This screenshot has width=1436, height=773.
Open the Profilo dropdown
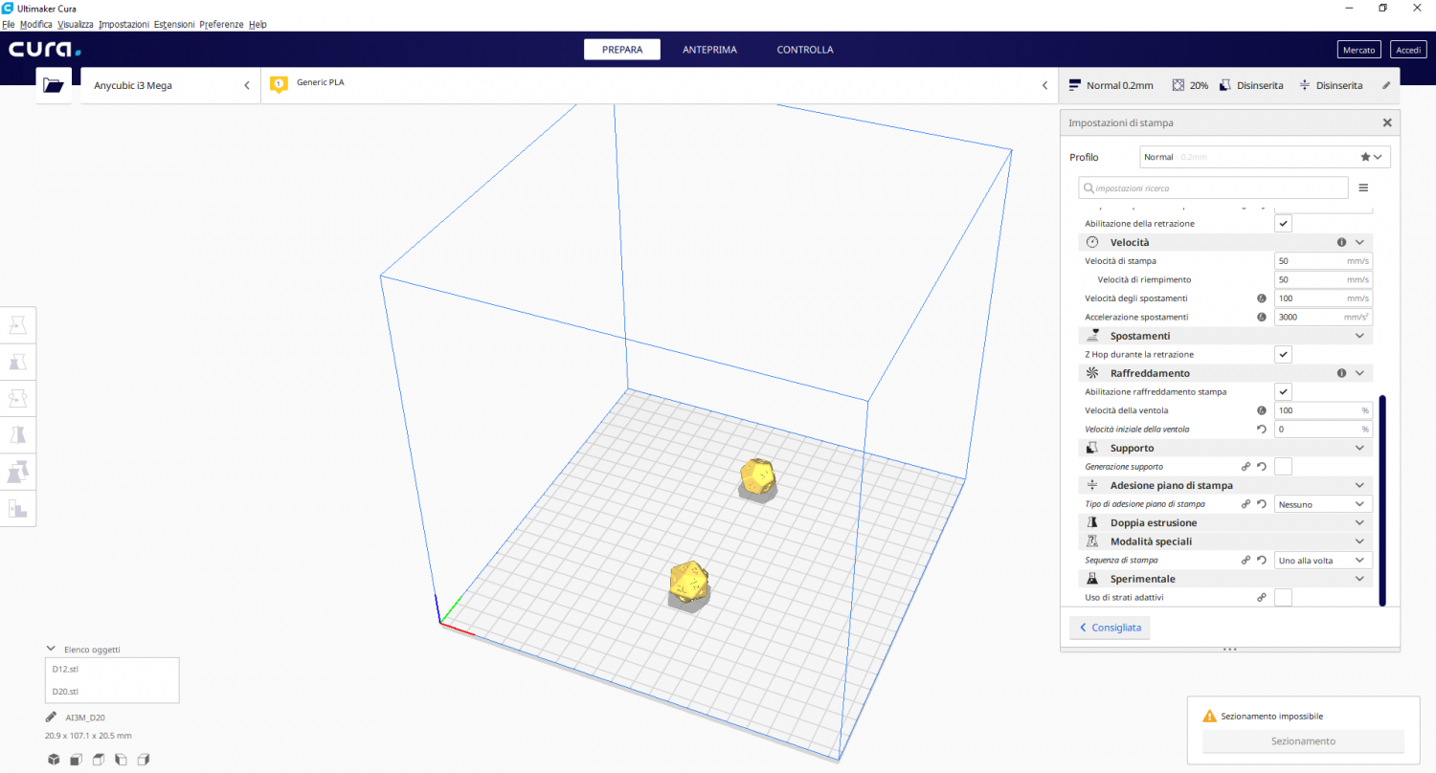(x=1265, y=157)
